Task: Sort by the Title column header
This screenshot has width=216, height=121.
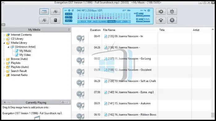Action: 175,30
